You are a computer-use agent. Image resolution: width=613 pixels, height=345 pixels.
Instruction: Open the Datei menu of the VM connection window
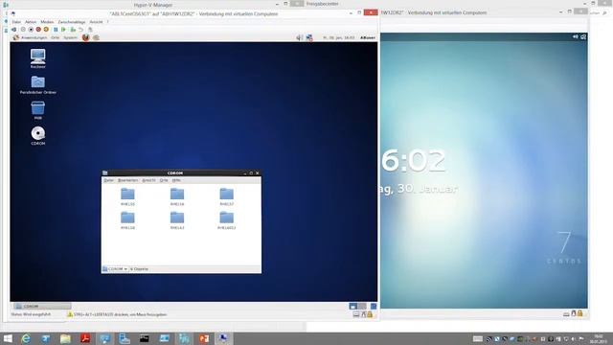click(x=16, y=22)
